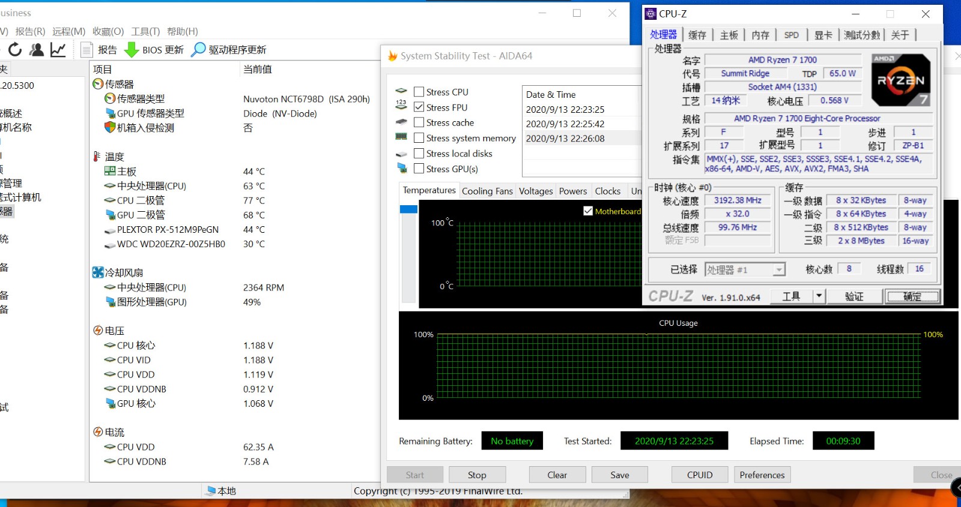Select the 传感器类型 row icon

(x=110, y=98)
